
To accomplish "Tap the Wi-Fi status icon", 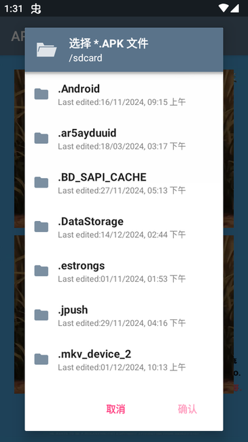I will point(224,8).
